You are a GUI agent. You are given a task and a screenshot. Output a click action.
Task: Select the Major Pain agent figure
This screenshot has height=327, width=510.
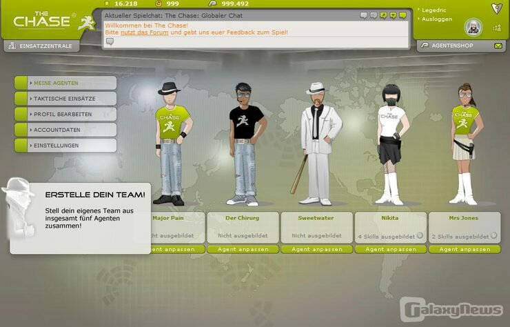[172, 143]
